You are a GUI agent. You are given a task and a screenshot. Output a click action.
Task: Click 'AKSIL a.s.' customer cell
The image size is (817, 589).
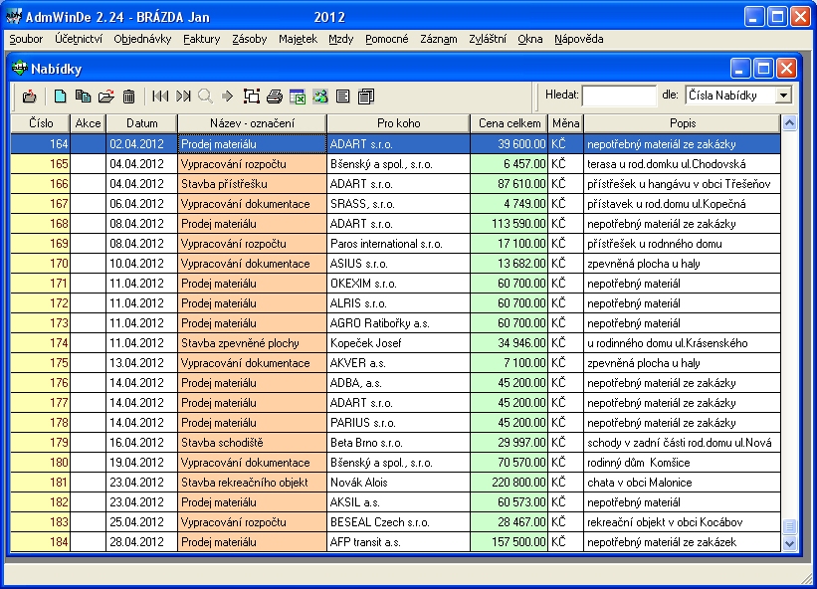point(398,502)
